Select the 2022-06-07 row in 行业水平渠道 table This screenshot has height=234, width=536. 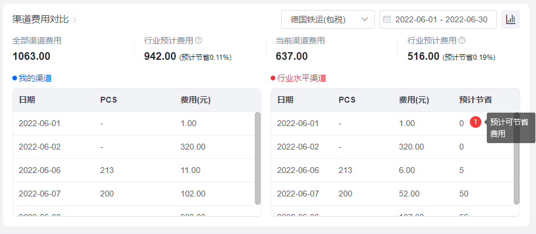[392, 194]
